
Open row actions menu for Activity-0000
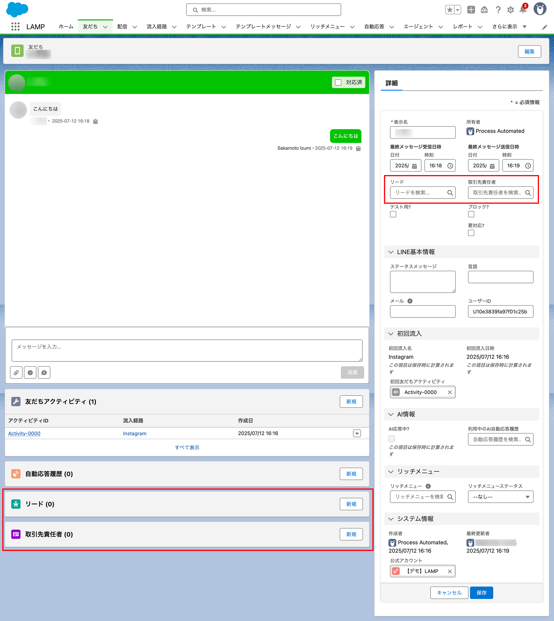357,433
